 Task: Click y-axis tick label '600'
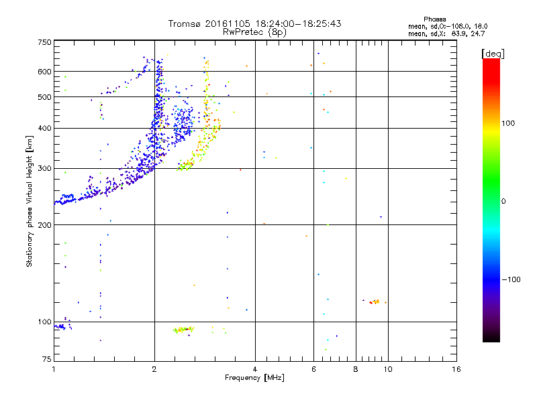click(44, 72)
